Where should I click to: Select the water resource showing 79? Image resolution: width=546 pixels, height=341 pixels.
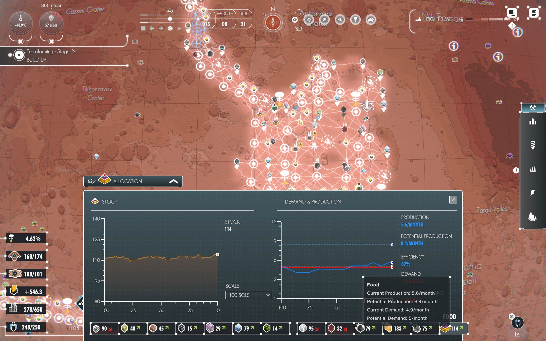(246, 328)
